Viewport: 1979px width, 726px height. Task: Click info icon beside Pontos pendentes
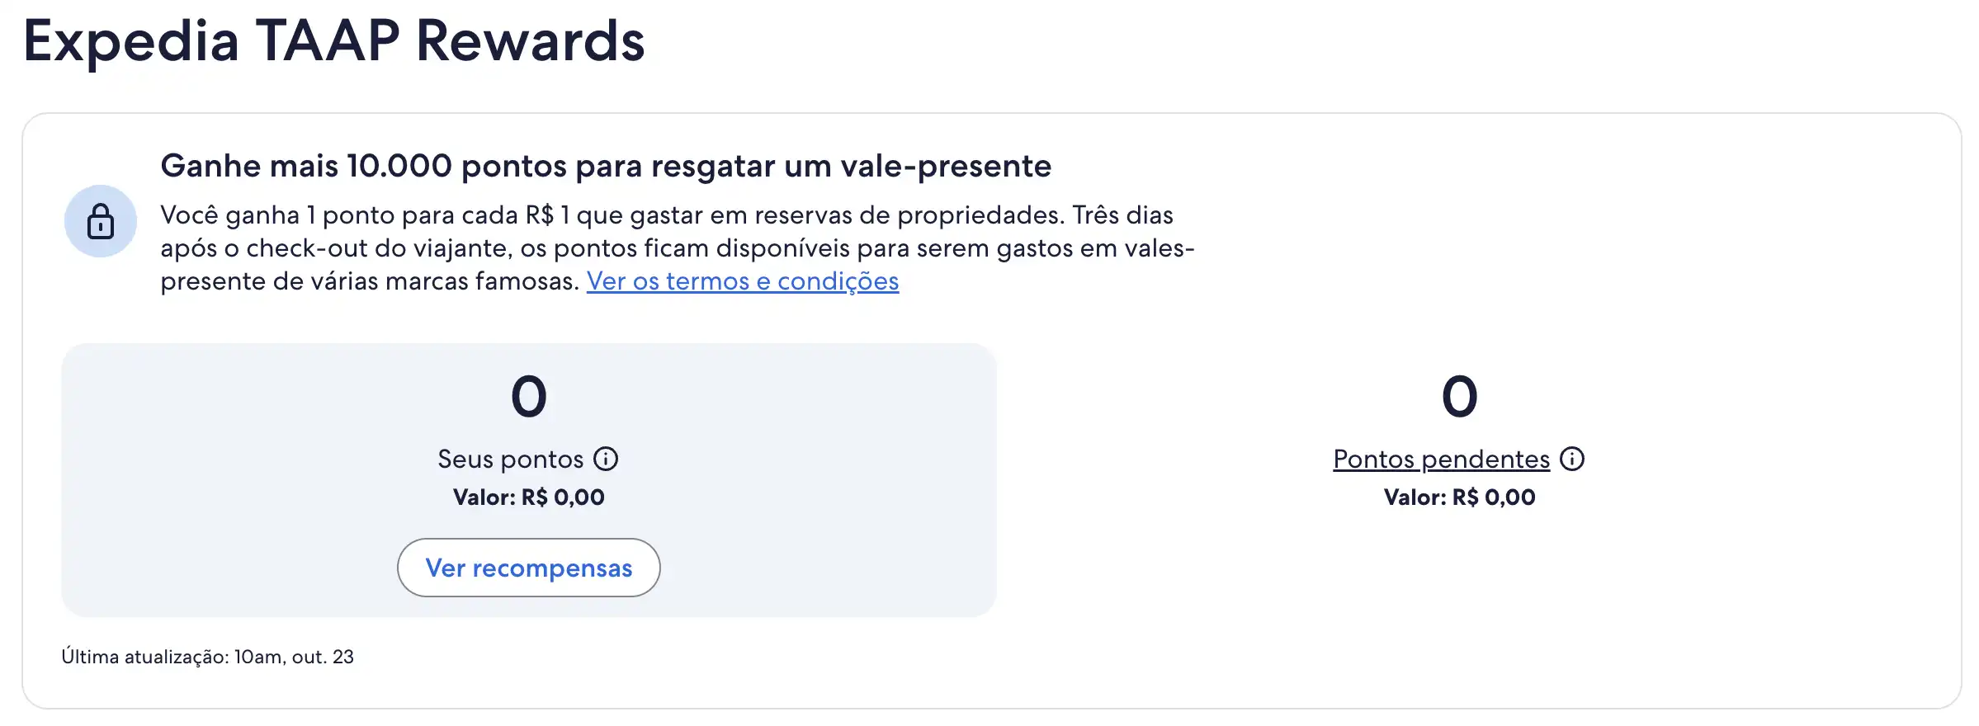point(1572,459)
